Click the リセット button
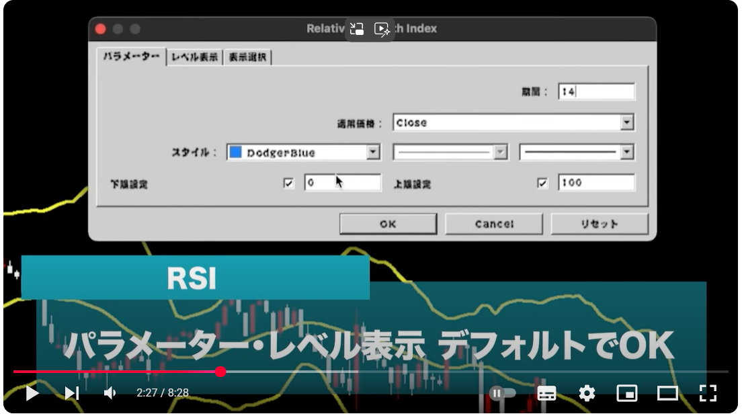 click(x=600, y=224)
